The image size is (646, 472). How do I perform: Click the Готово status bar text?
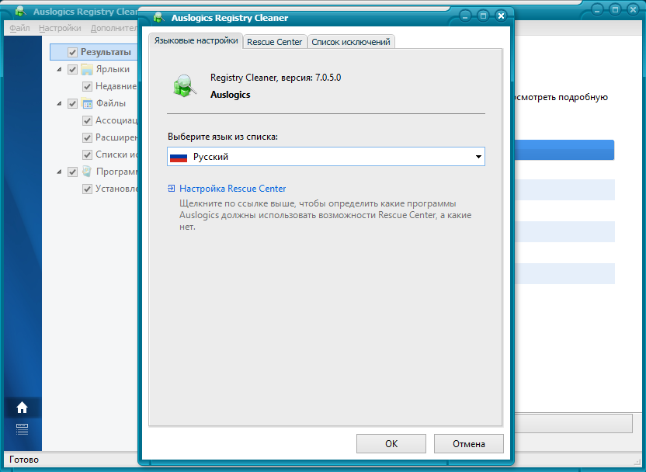point(24,460)
